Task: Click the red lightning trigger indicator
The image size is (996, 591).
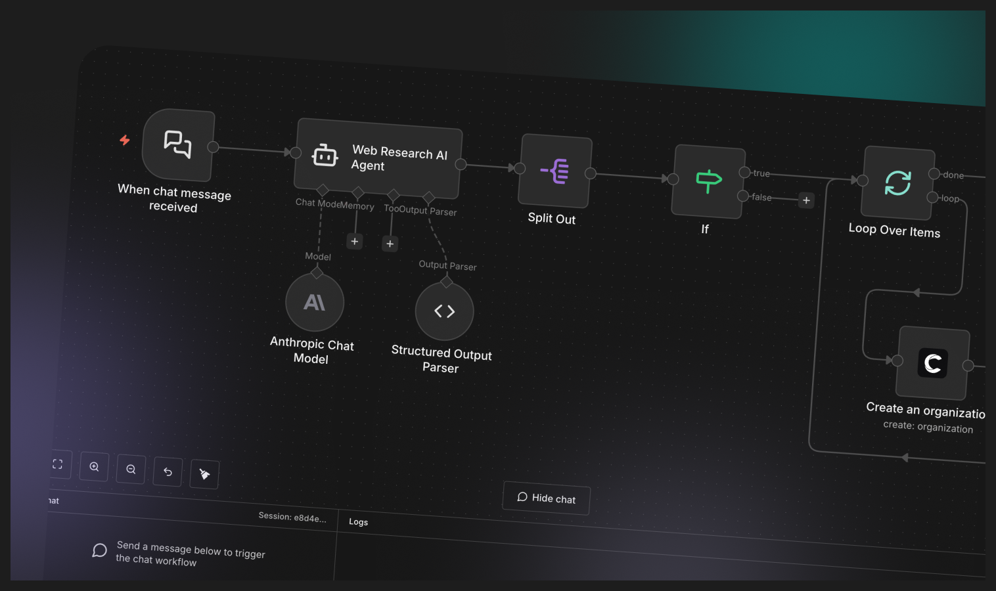Action: click(x=124, y=140)
